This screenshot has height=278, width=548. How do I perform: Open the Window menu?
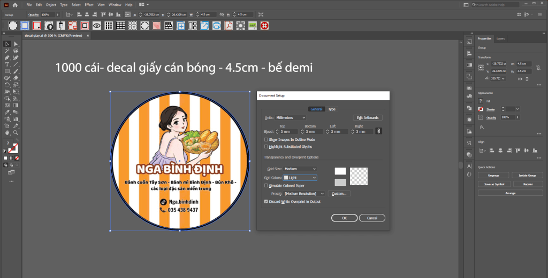point(115,5)
